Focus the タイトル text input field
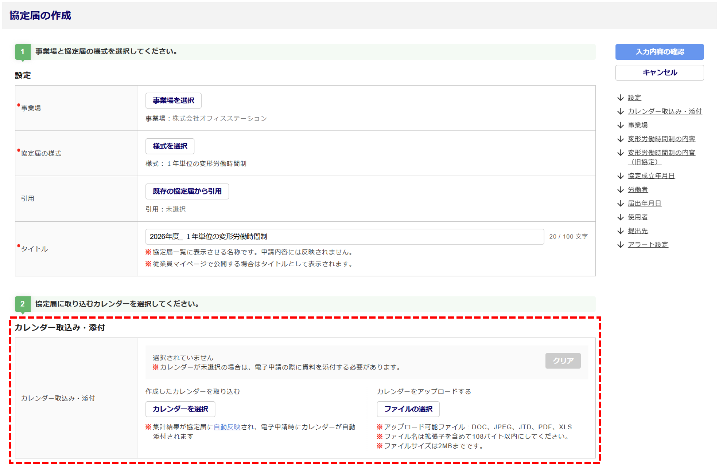The image size is (719, 473). click(x=344, y=237)
